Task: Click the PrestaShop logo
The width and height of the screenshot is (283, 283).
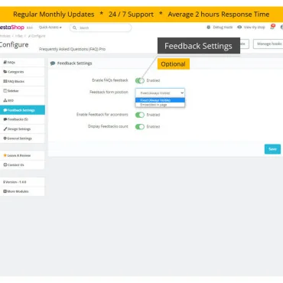Action: coord(12,28)
